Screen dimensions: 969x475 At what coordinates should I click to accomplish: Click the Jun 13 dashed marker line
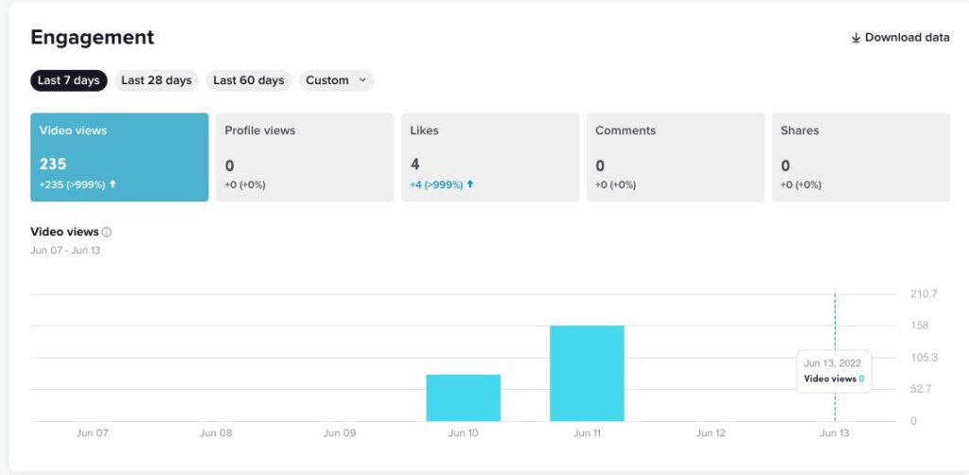click(835, 322)
